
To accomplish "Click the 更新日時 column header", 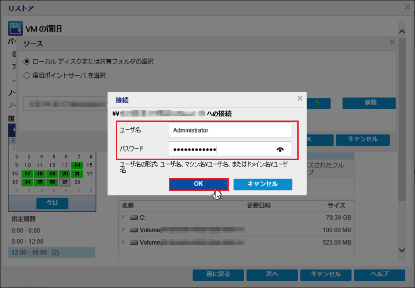I will point(259,206).
